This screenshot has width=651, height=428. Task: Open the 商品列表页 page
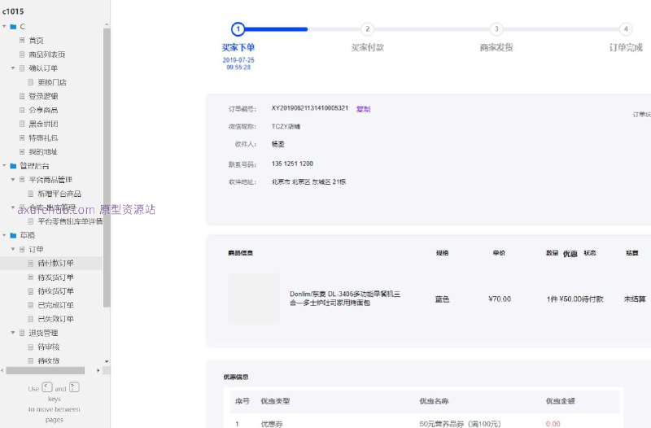point(47,55)
